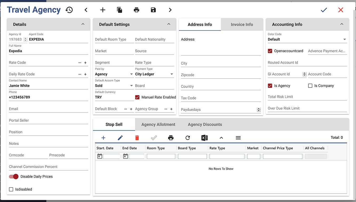Click the Board Type filter box

192,156
